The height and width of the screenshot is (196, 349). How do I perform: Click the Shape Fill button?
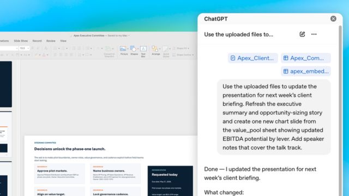click(181, 48)
